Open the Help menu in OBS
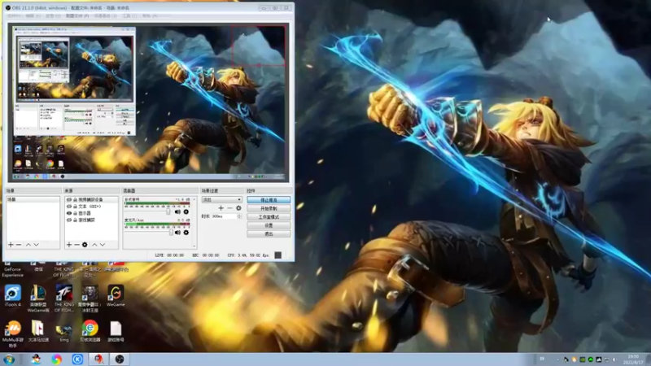The height and width of the screenshot is (366, 651). pos(150,15)
